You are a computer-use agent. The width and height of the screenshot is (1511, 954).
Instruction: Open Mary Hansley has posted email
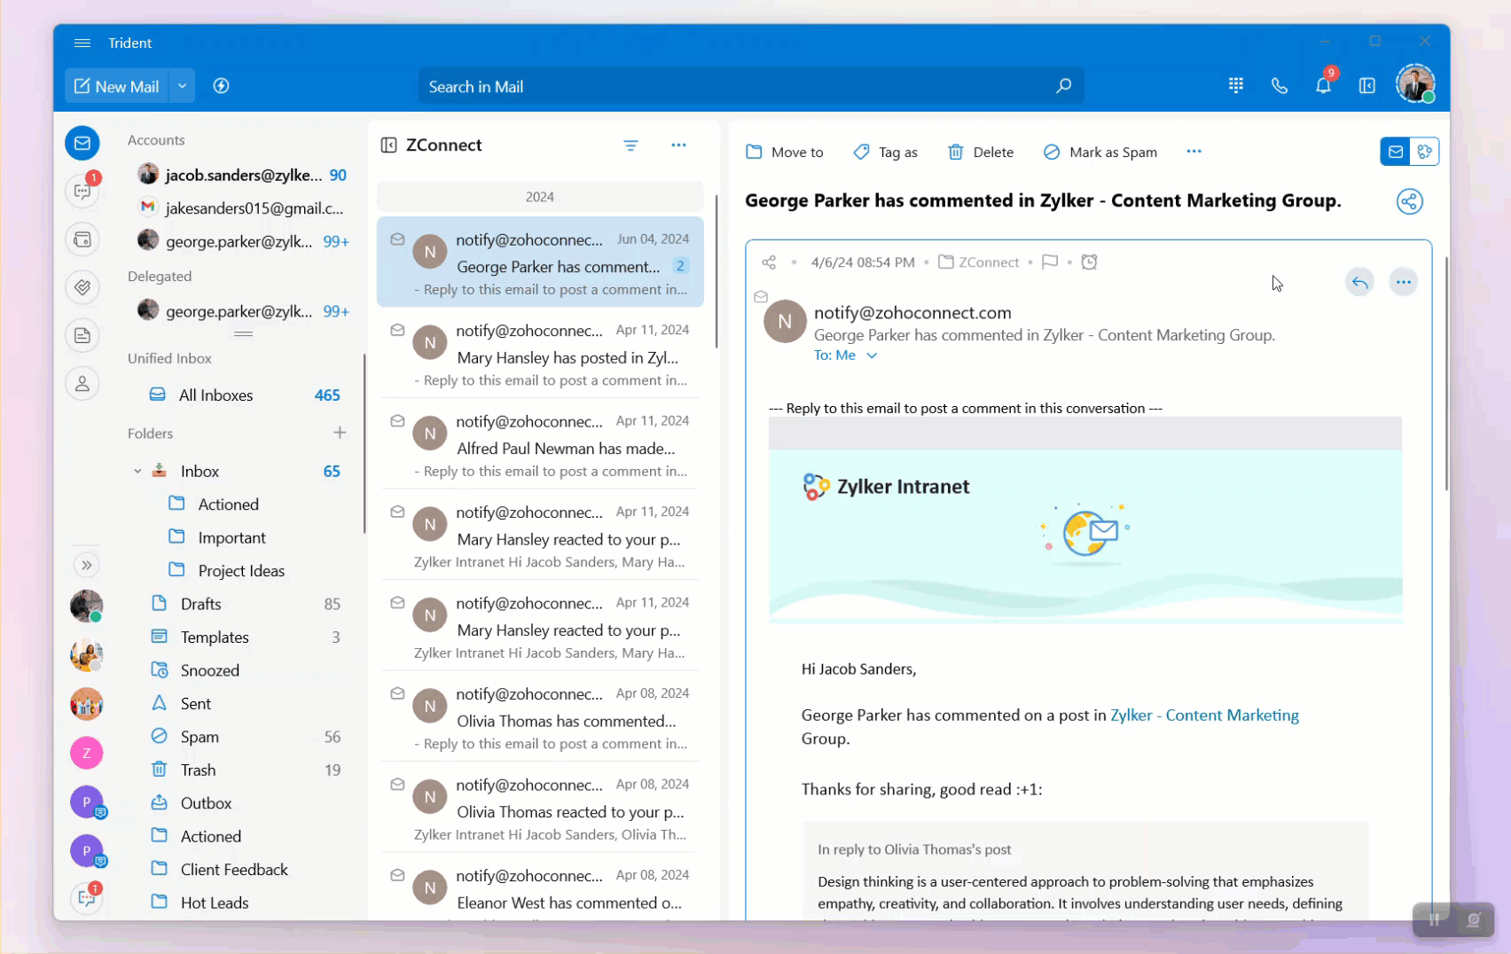pos(540,354)
